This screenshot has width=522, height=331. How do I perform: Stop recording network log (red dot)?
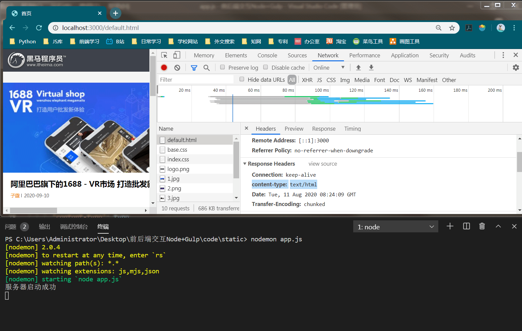click(164, 68)
